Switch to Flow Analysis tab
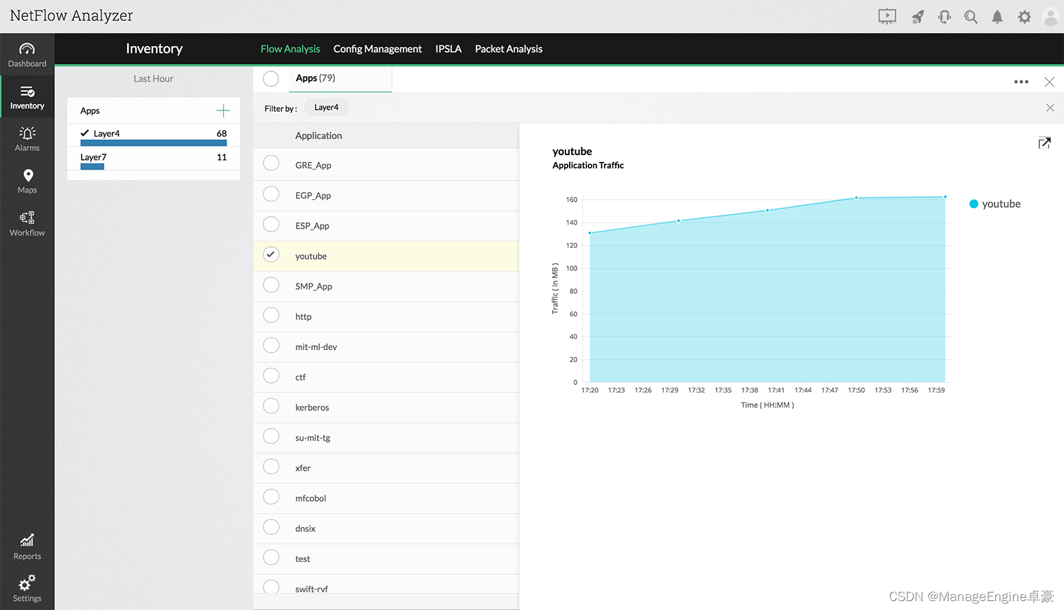Viewport: 1064px width, 610px height. pos(290,49)
